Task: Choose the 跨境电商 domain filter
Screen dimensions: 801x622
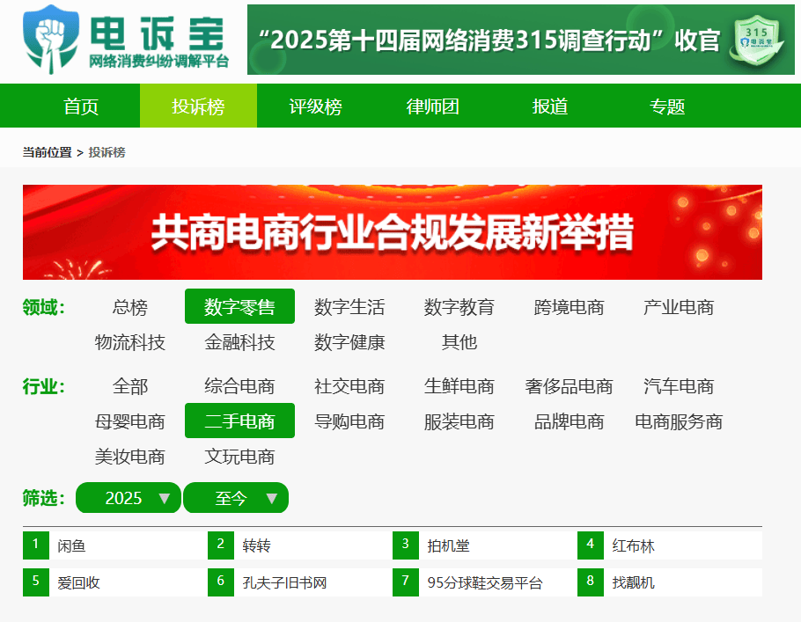Action: [569, 307]
